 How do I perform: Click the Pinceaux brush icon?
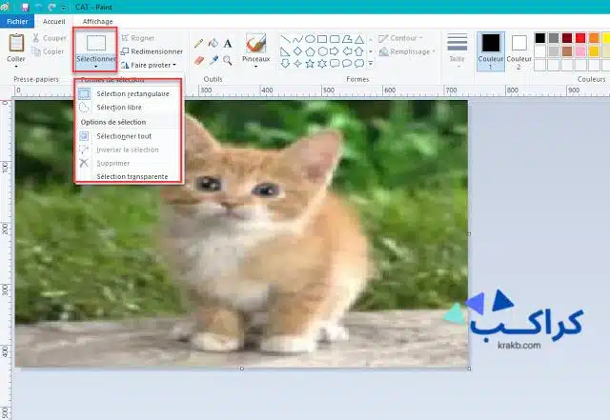(x=255, y=43)
